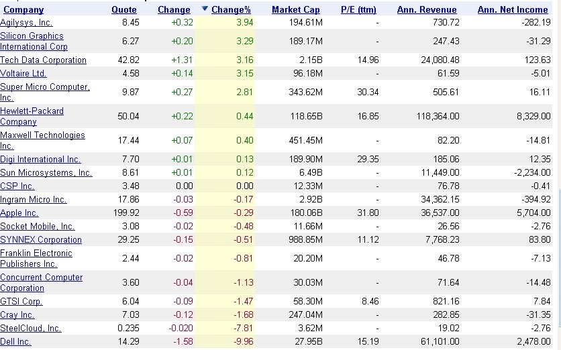Open Tech Data Corporation link

(x=43, y=60)
